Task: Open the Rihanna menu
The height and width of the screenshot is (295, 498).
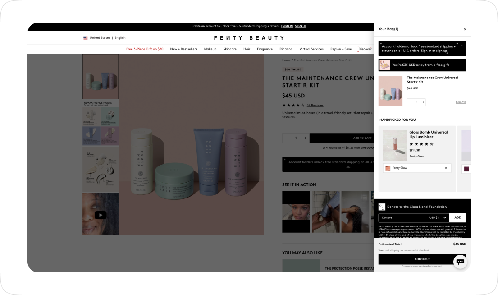Action: click(x=286, y=49)
